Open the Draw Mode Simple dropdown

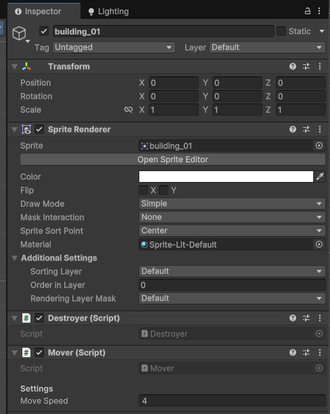pyautogui.click(x=232, y=204)
